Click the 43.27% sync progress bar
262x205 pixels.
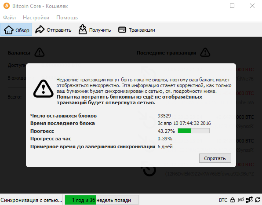[194, 131]
